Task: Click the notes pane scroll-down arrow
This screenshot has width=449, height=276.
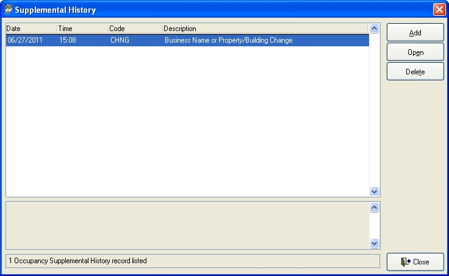Action: pos(375,244)
